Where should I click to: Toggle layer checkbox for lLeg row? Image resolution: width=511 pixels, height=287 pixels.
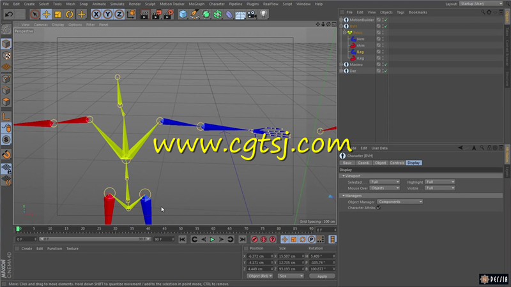tap(378, 52)
